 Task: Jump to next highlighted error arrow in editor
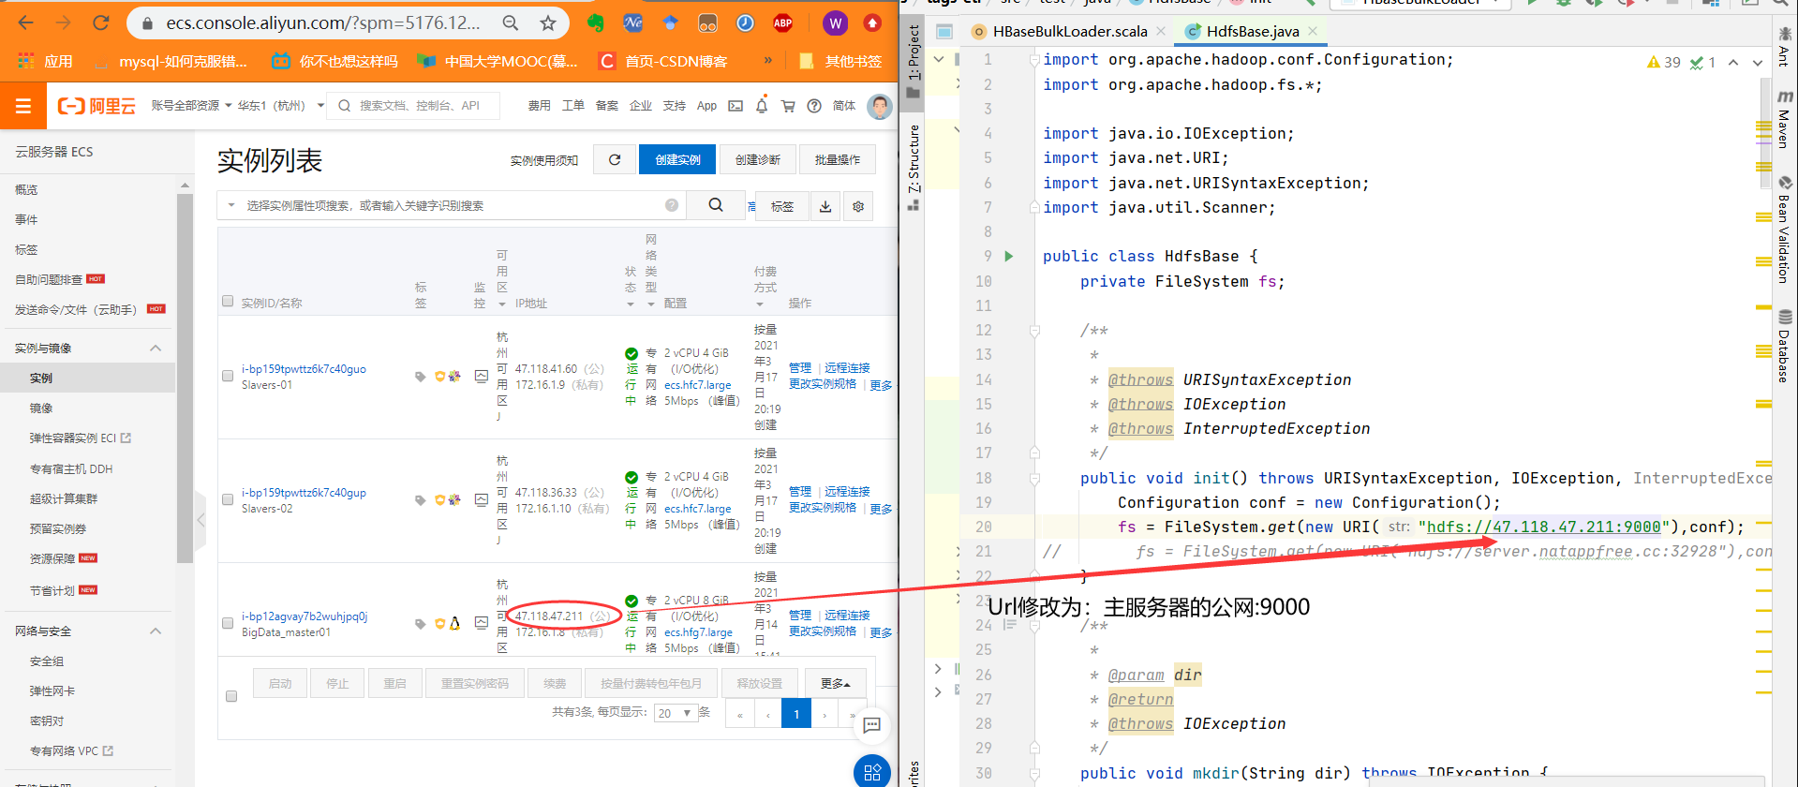coord(1756,62)
